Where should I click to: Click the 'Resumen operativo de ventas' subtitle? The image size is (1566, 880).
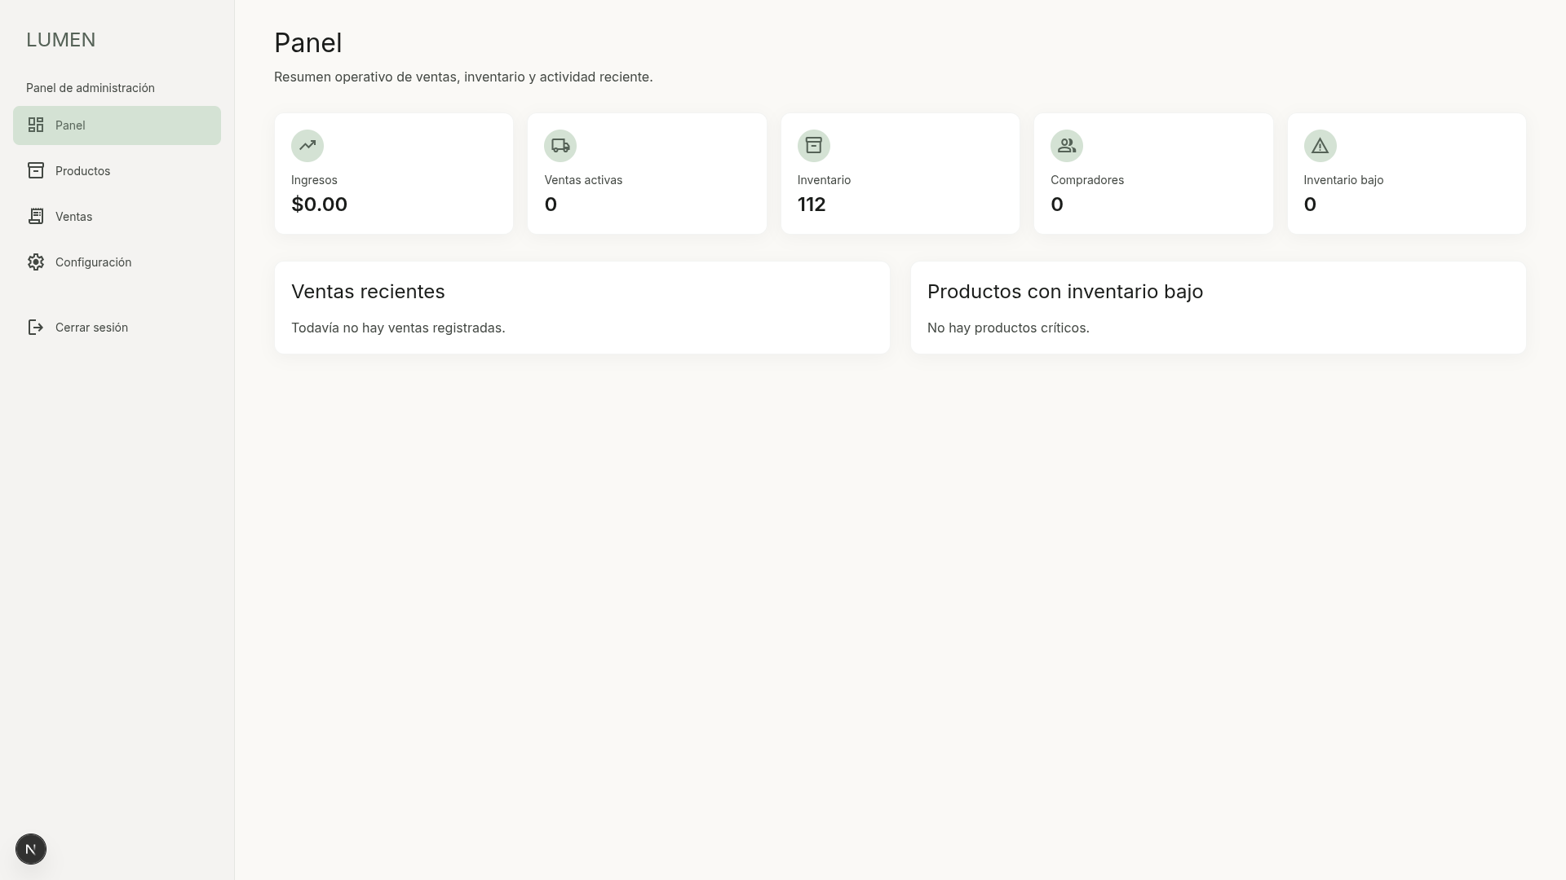point(463,77)
